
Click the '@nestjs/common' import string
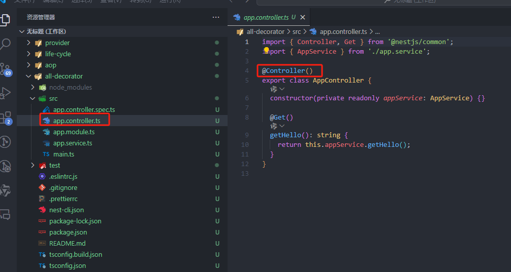[419, 42]
